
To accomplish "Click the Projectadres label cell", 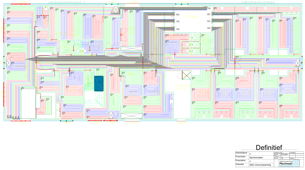I will (242, 161).
